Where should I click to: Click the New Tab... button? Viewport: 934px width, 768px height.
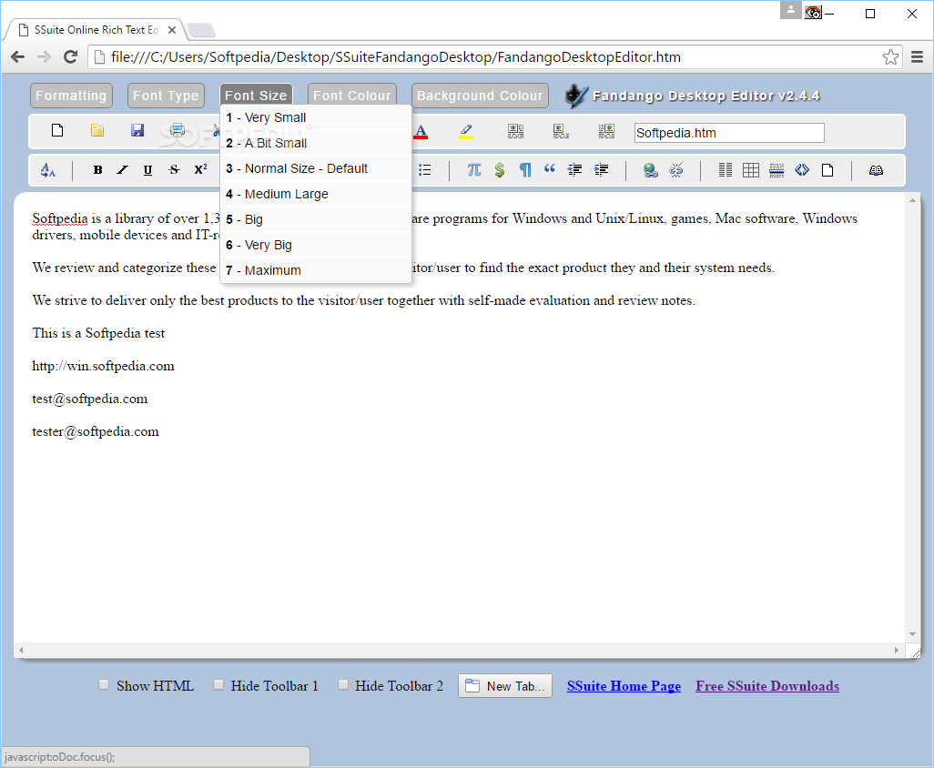505,686
